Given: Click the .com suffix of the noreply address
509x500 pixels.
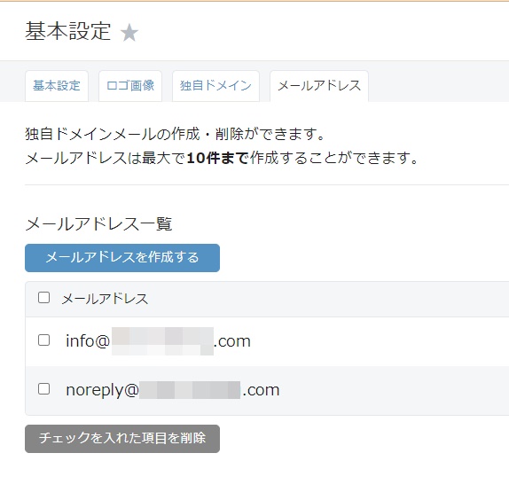Looking at the screenshot, I should [261, 390].
